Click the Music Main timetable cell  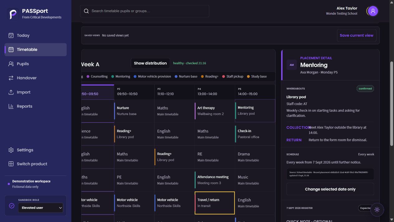click(x=255, y=180)
